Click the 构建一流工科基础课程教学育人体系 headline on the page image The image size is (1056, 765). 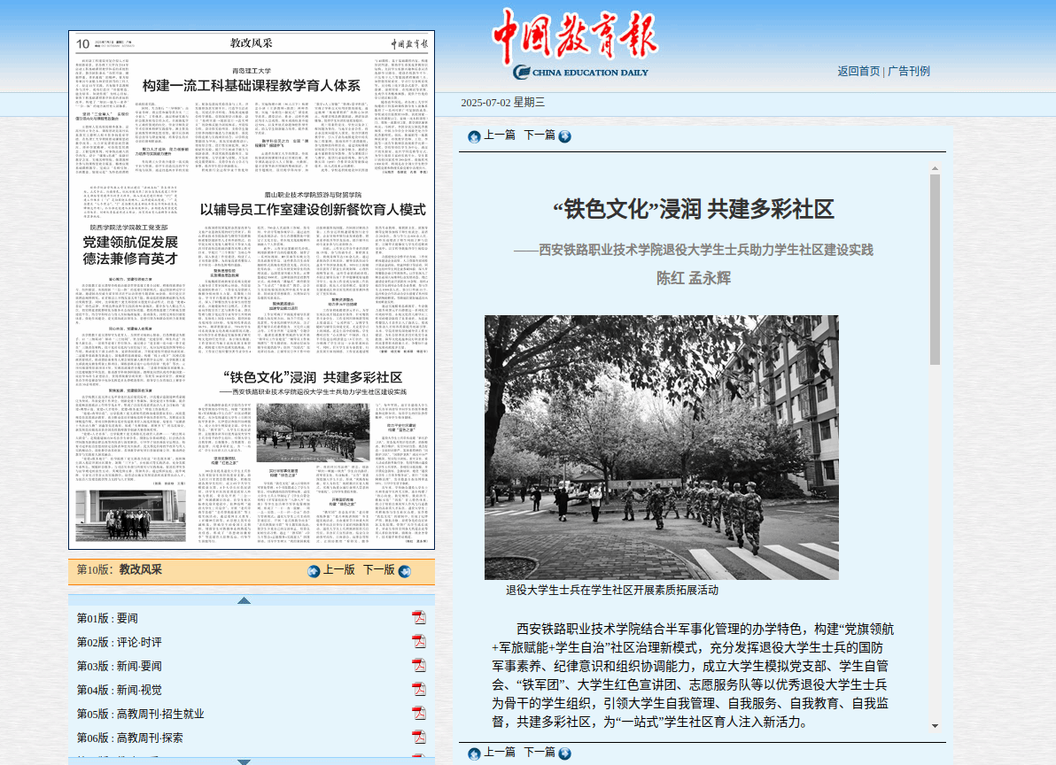[x=252, y=86]
